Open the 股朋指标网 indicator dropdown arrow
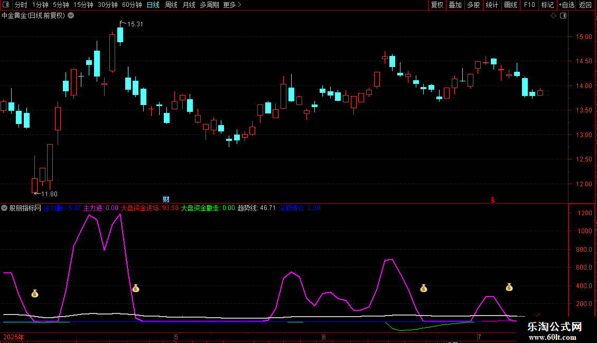Image resolution: width=597 pixels, height=343 pixels. (x=4, y=208)
